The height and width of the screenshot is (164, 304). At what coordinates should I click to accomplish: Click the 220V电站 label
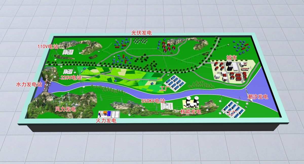click(71, 77)
